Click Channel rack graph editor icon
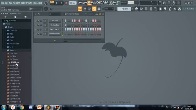196x110 pixels. [x=96, y=14]
